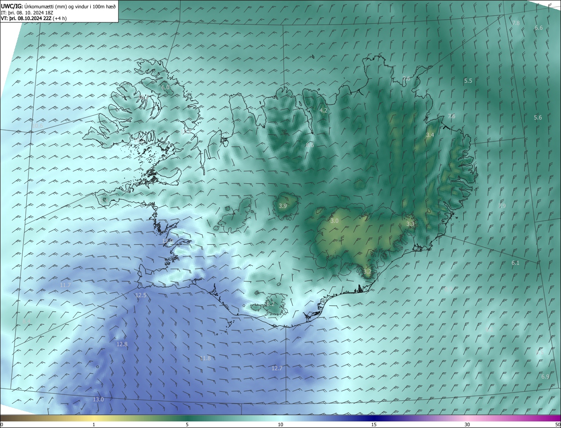This screenshot has height=428, width=561.
Task: Click the 0 tick on the color scale
Action: (1, 424)
